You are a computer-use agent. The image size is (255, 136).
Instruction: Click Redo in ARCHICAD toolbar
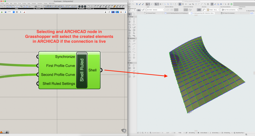(133, 4)
